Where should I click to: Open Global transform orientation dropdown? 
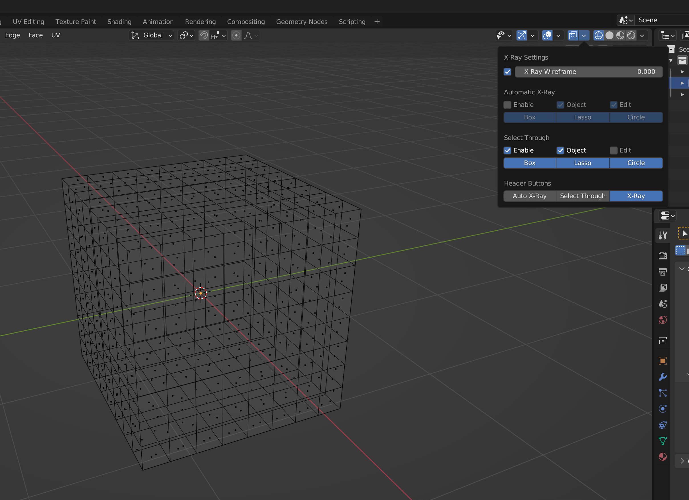(x=152, y=36)
